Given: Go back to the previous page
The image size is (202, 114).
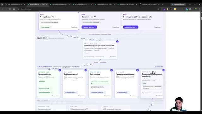Looking at the screenshot, I should point(2,9).
